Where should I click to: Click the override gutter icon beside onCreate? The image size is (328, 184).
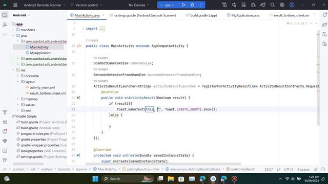[x=78, y=155]
